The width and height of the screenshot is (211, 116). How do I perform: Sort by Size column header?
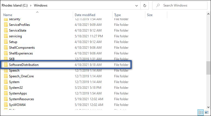150,15
